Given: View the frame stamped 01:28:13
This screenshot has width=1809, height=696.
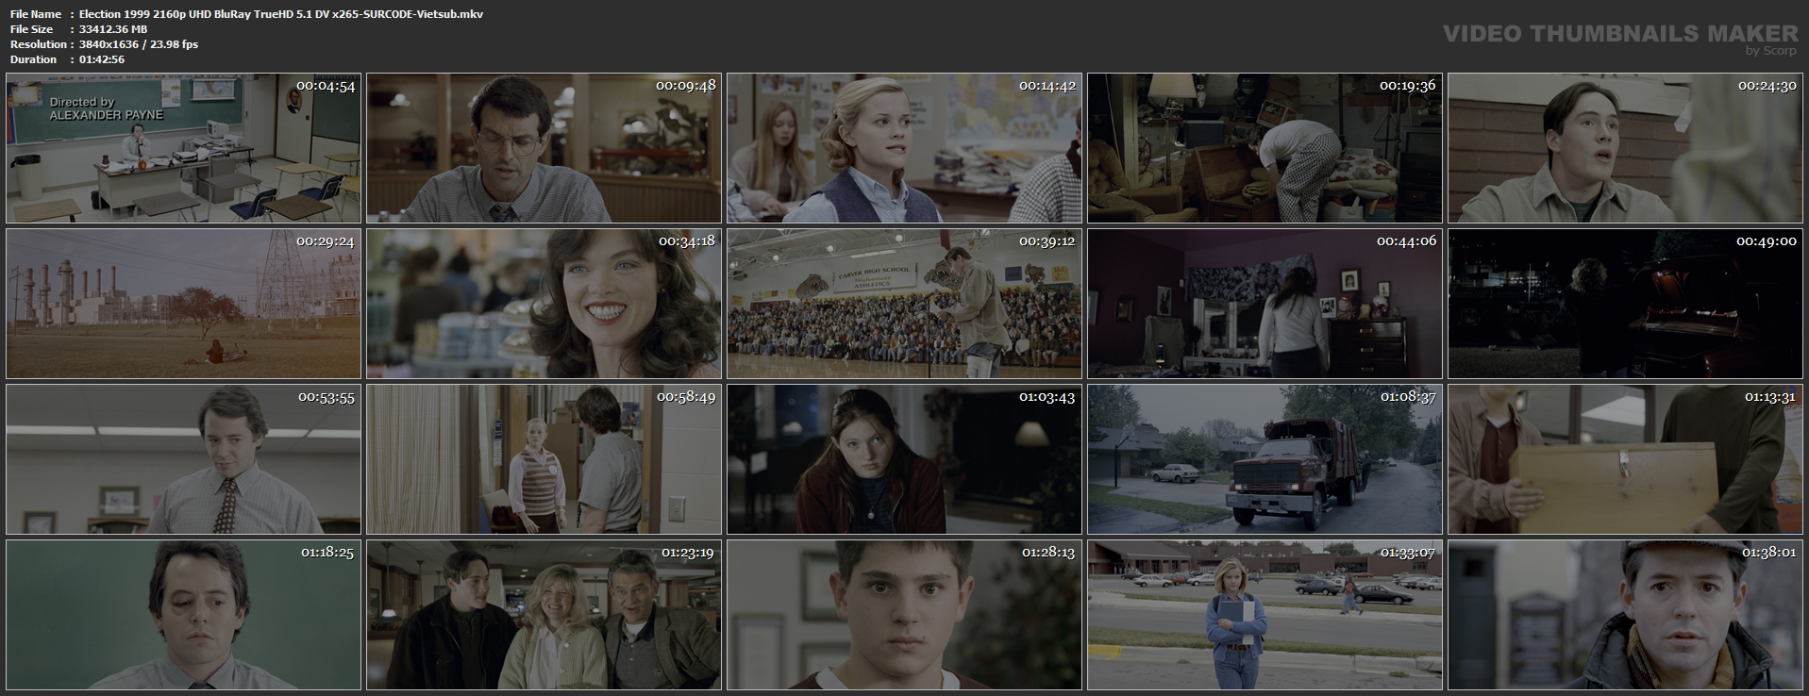Looking at the screenshot, I should click(x=904, y=615).
